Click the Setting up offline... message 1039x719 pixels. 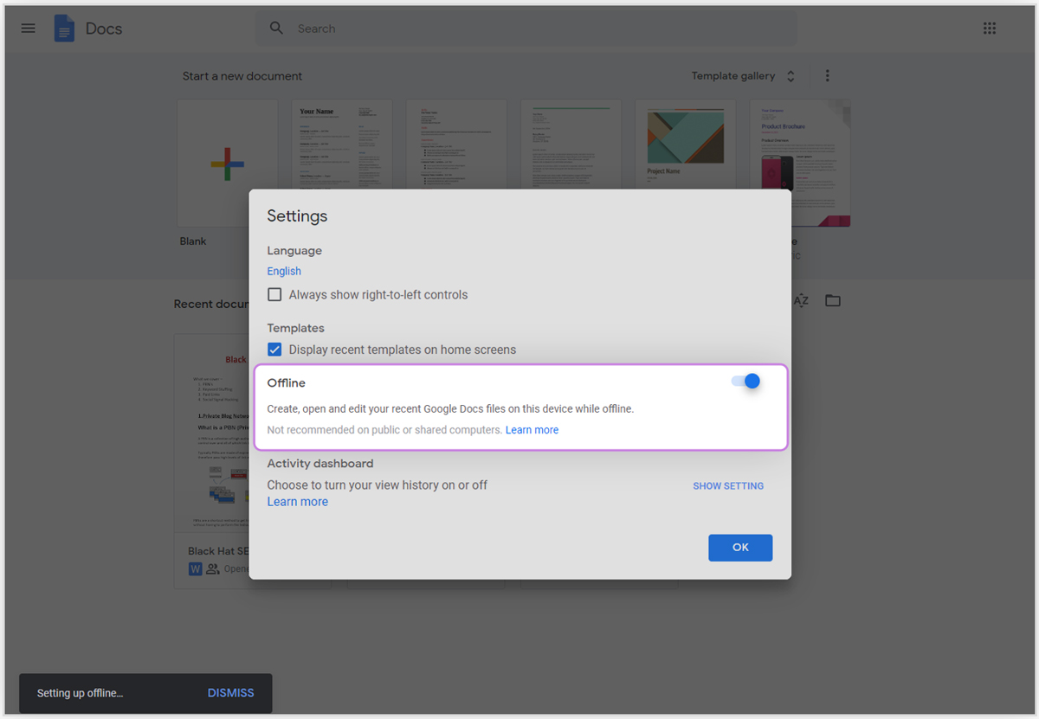(x=80, y=693)
